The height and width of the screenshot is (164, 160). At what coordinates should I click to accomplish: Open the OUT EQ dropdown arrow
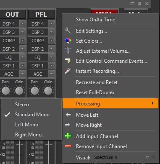(23, 57)
